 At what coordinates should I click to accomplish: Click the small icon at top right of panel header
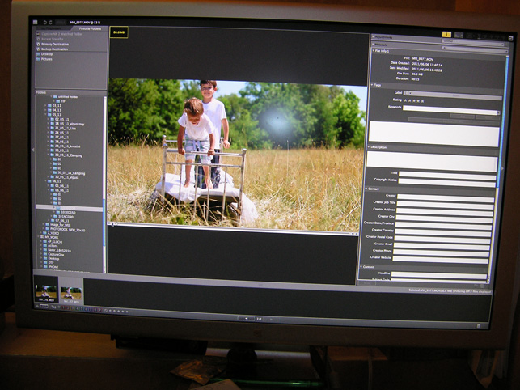click(510, 39)
